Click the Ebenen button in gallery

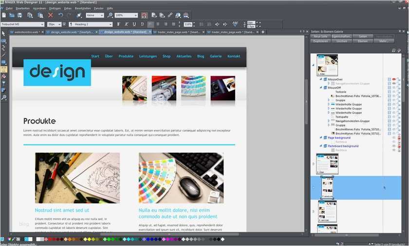point(363,41)
